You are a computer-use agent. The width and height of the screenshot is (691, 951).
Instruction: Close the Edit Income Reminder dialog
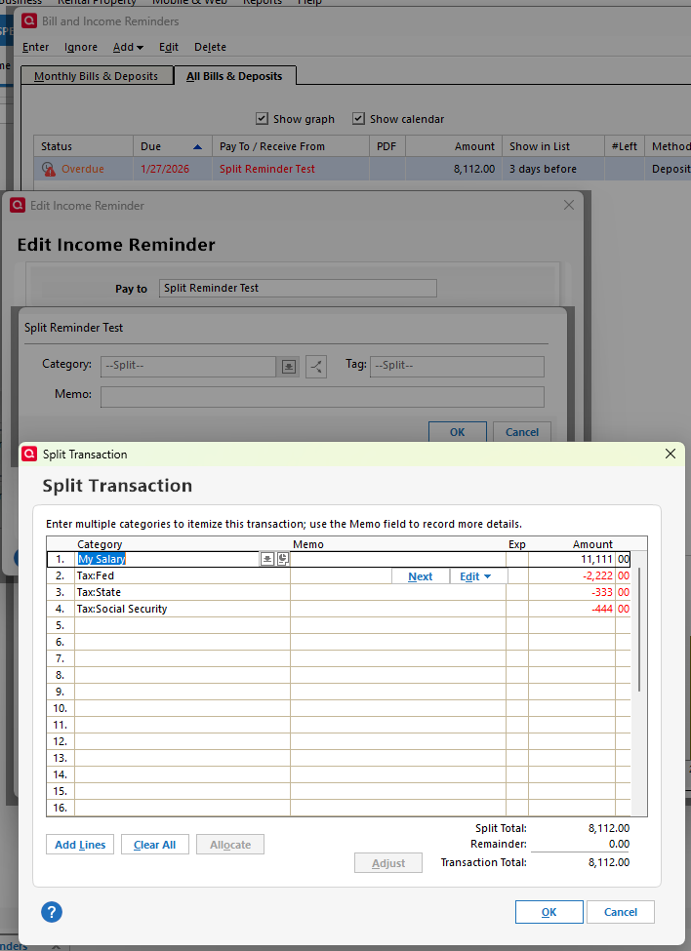[568, 205]
